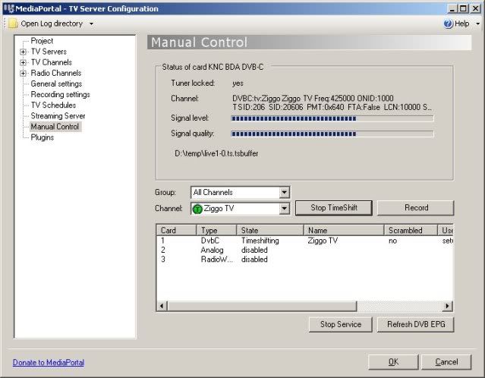Select the RadioW... card row
The width and height of the screenshot is (485, 378).
(x=304, y=260)
